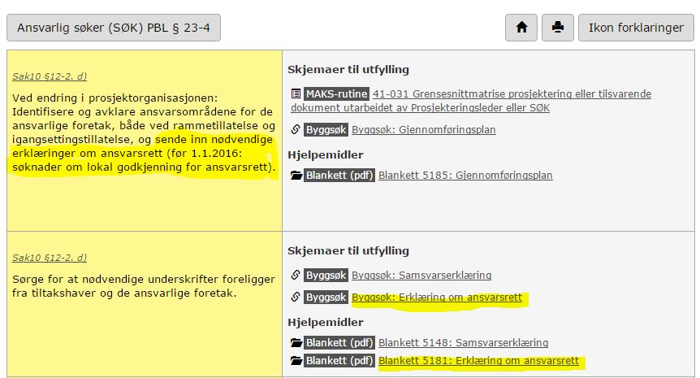The width and height of the screenshot is (700, 378).
Task: Open highlighted Blankett 5181 Erklæring om ansvarsrett link
Action: (x=478, y=361)
